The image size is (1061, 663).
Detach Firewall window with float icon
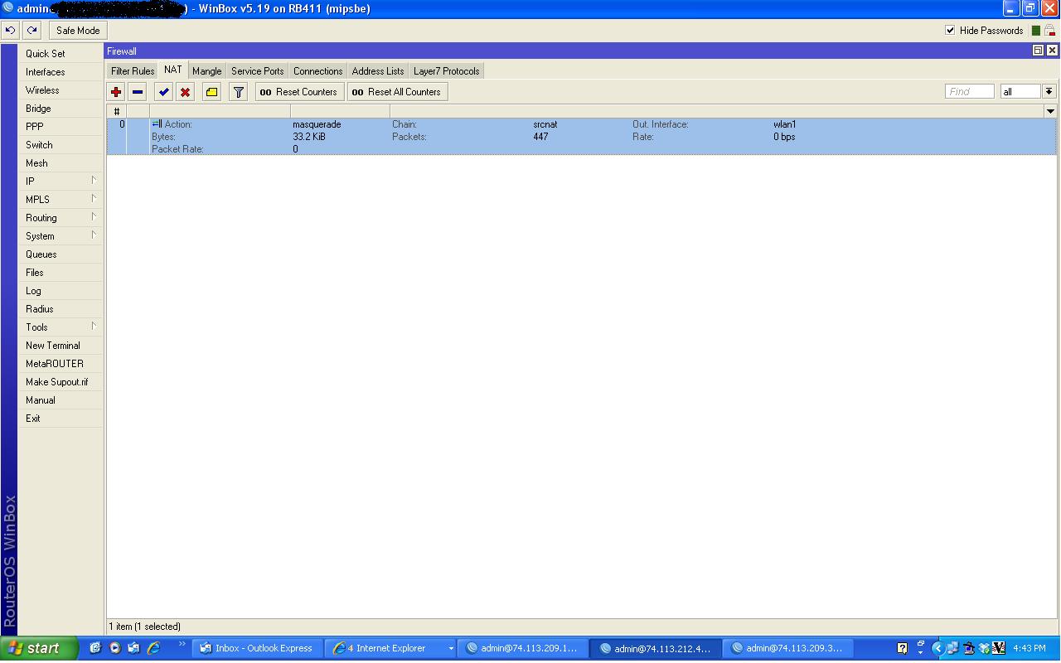1038,51
